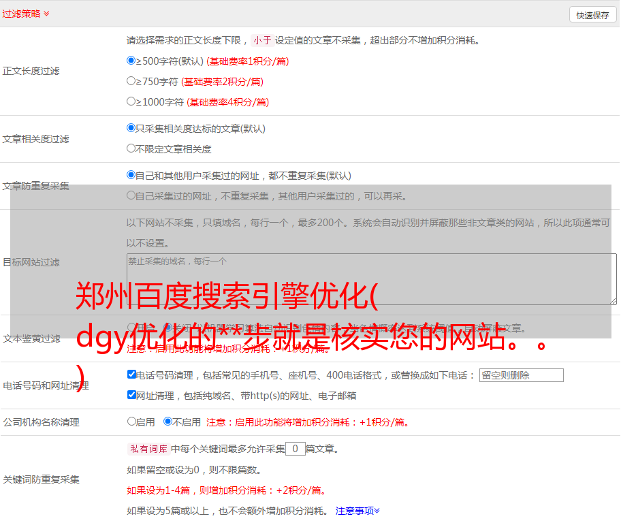The width and height of the screenshot is (621, 523).
Task: Click the 公司机构名称清理 row label
Action: (x=41, y=422)
